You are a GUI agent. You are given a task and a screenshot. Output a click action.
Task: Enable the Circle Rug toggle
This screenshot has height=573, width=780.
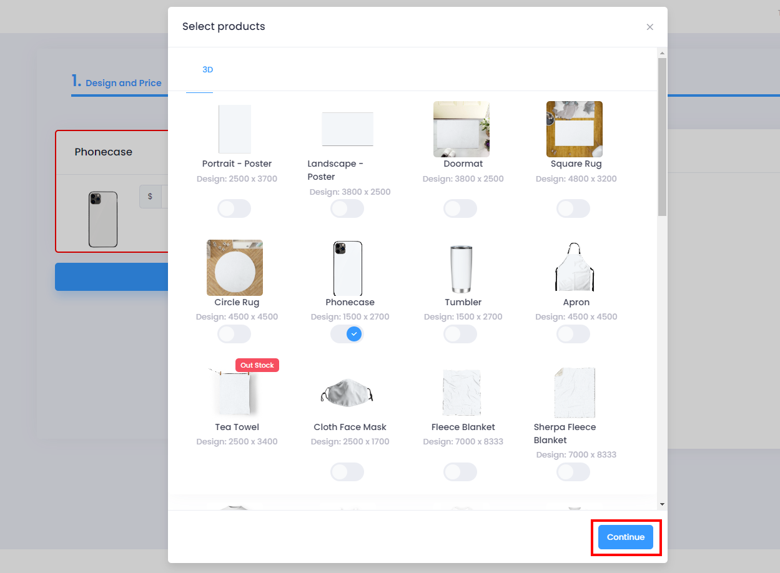[x=234, y=334]
